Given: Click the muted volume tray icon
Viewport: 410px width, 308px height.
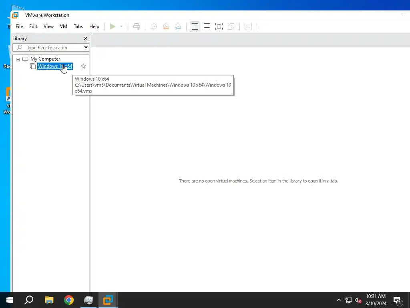Looking at the screenshot, I should [x=358, y=300].
